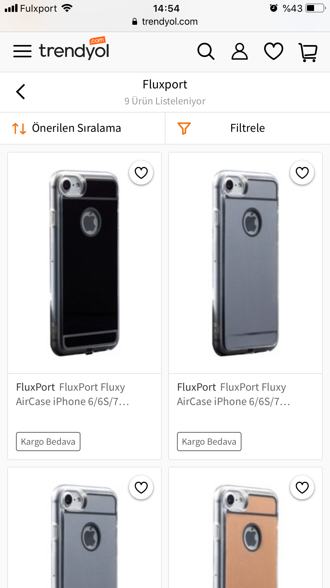Viewport: 330px width, 588px height.
Task: Open black FluxPort Fluxy AirCase title
Action: (73, 394)
